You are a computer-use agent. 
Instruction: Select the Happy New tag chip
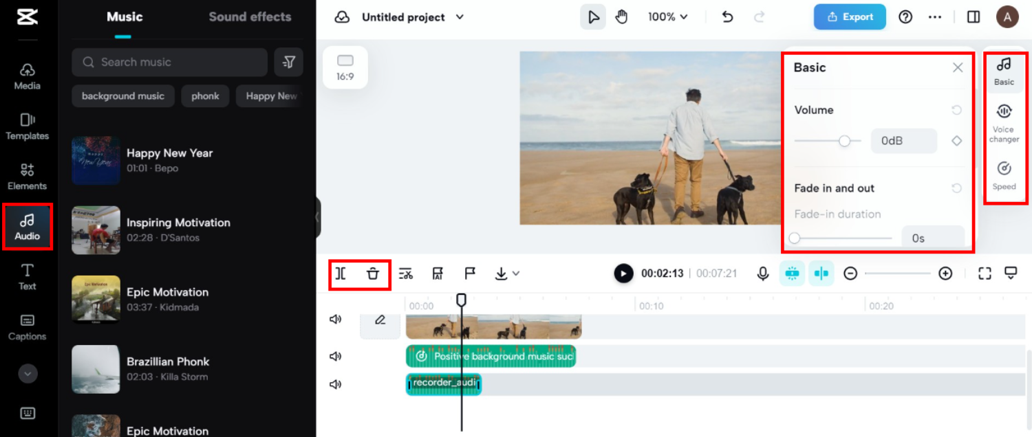tap(270, 96)
